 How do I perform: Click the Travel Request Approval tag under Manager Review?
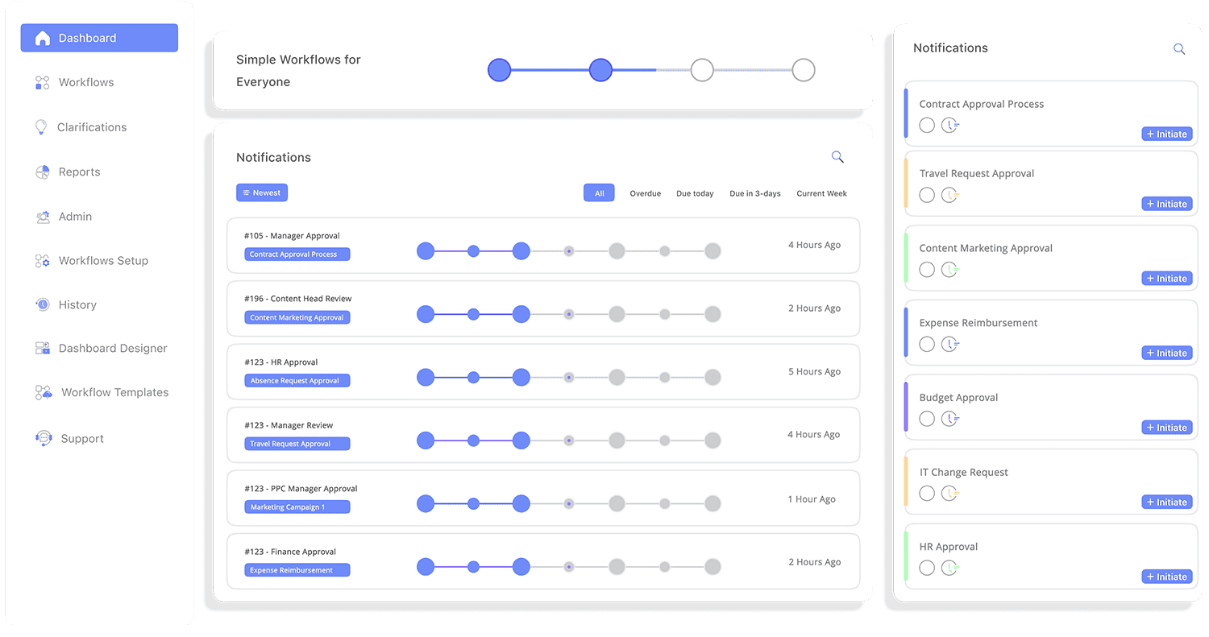tap(297, 444)
